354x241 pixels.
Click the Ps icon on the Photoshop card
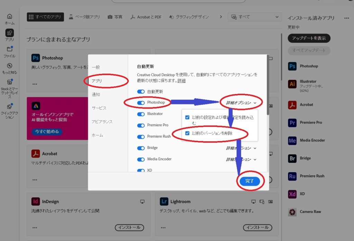pyautogui.click(x=36, y=58)
